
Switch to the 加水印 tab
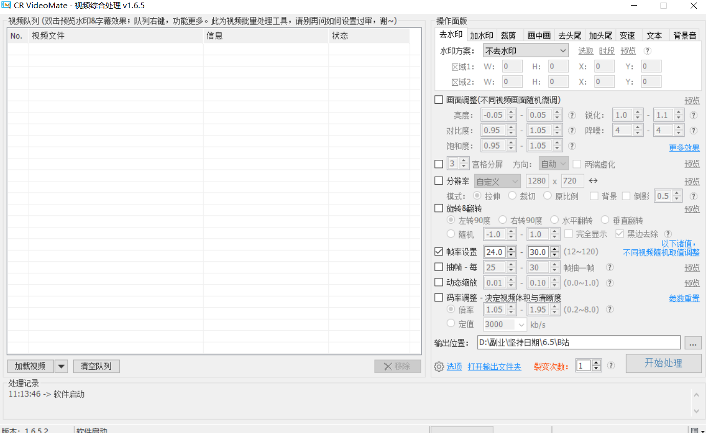click(x=481, y=35)
